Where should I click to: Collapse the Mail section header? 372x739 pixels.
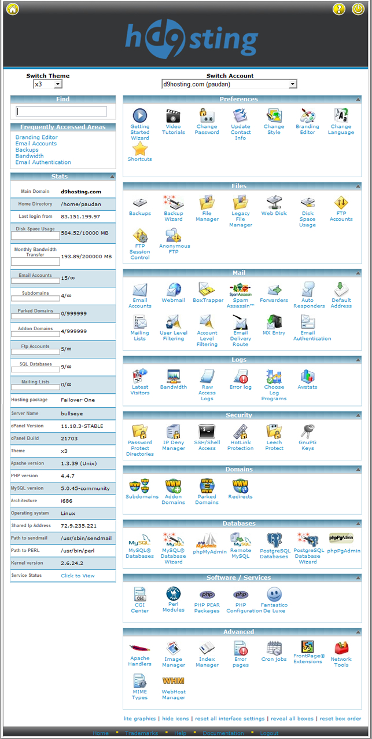[x=358, y=273]
